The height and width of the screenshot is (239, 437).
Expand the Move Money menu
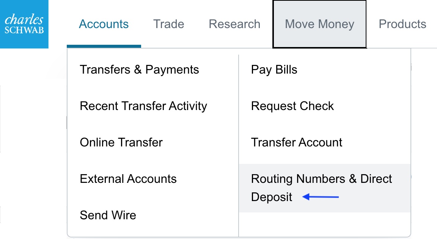click(x=319, y=24)
